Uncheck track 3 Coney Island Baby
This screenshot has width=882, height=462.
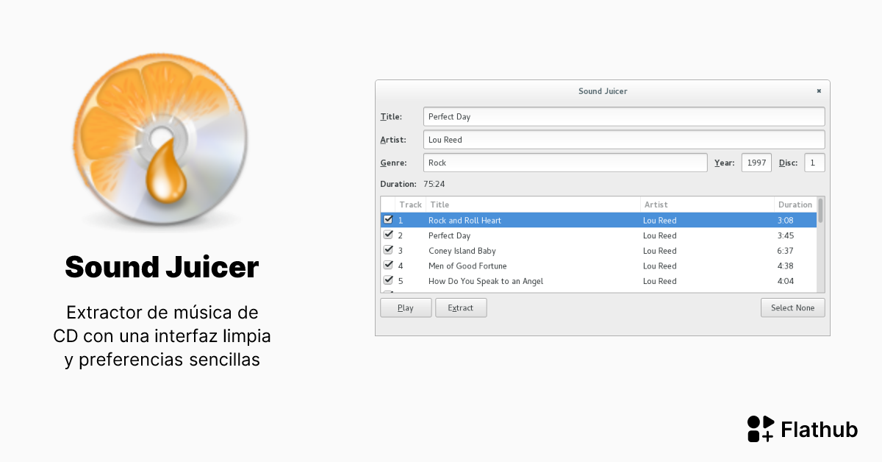(x=388, y=249)
